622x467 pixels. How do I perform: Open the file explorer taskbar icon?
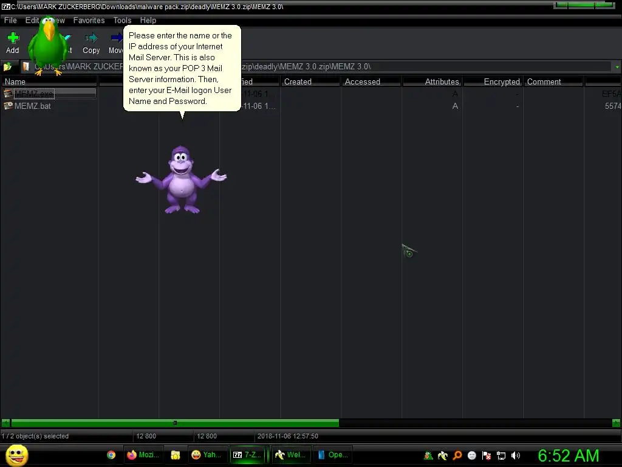coord(176,455)
